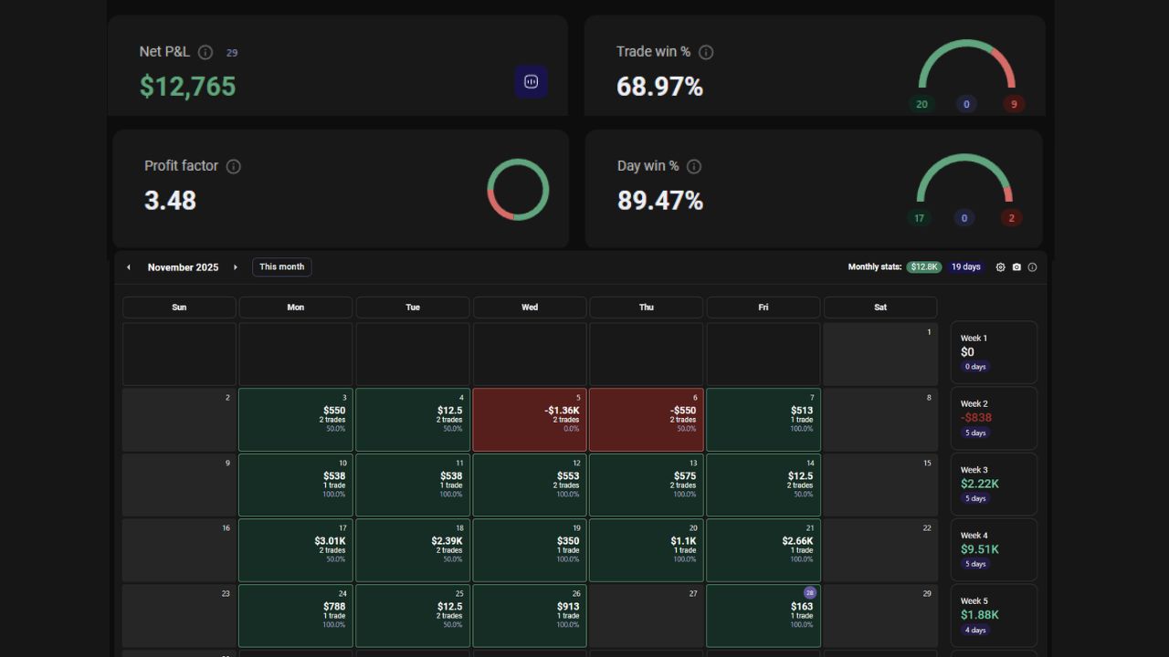Open highlighted November 28 day cell

(x=764, y=616)
